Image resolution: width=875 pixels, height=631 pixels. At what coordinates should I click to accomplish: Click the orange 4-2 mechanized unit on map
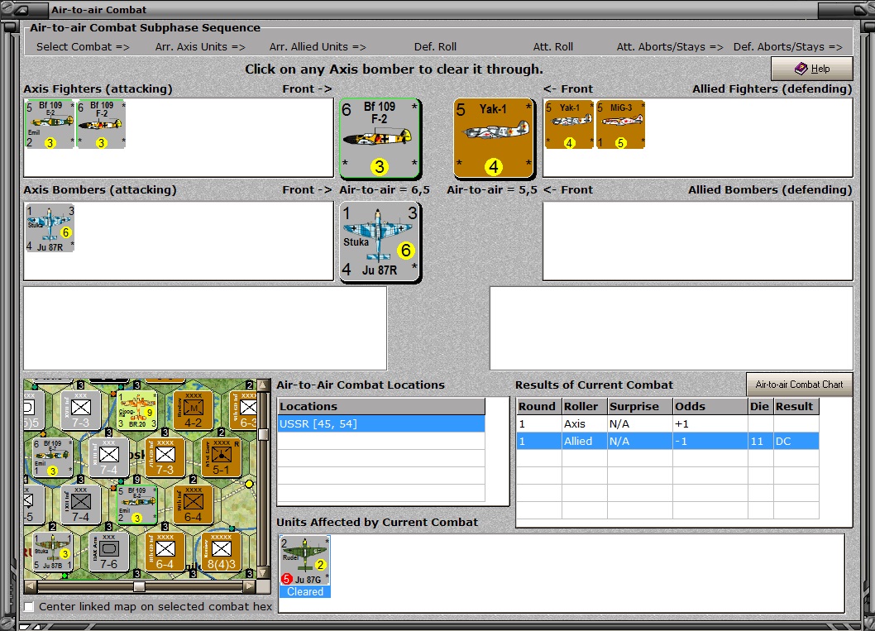(193, 410)
